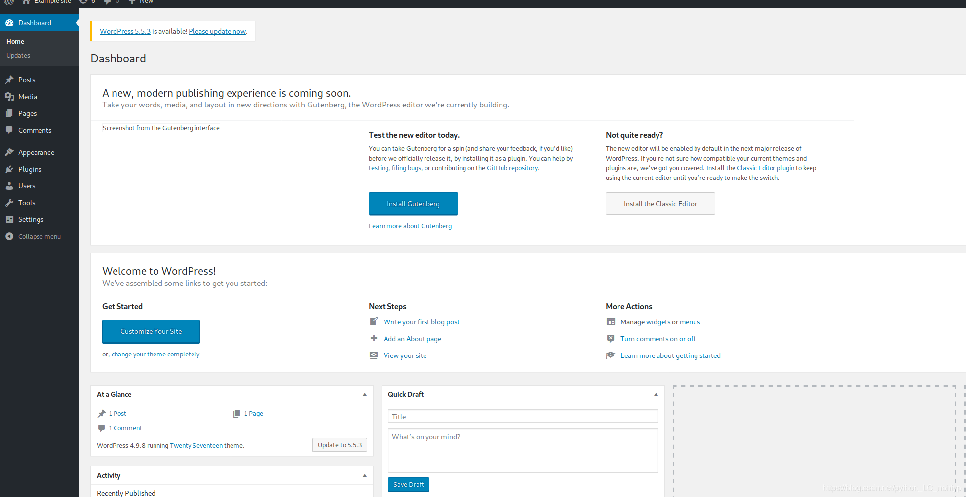Click the page icon beside 1 Page
Viewport: 966px width, 497px height.
[237, 413]
